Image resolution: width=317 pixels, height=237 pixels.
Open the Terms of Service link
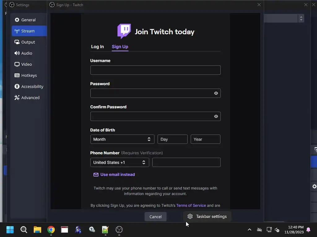click(191, 205)
